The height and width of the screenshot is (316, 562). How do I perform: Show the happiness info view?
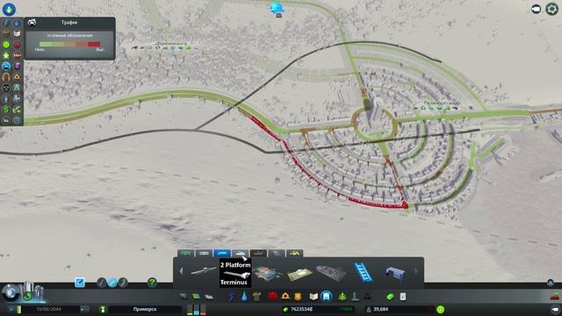(x=6, y=45)
